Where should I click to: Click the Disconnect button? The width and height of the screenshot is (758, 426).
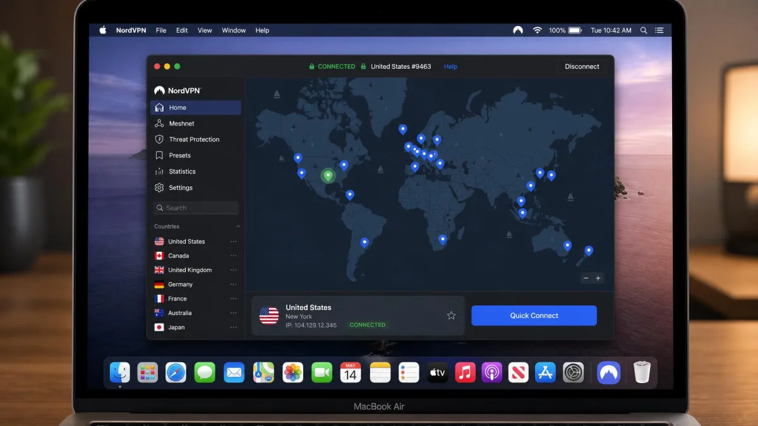click(582, 66)
